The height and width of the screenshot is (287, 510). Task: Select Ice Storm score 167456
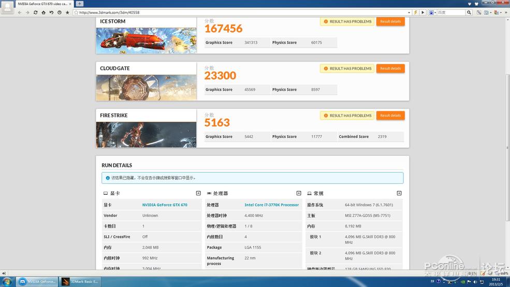(x=224, y=28)
